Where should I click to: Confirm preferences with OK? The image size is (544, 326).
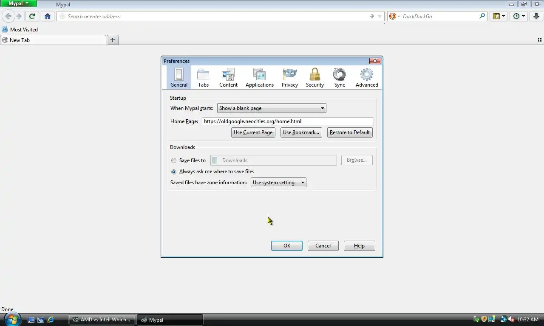(x=287, y=246)
